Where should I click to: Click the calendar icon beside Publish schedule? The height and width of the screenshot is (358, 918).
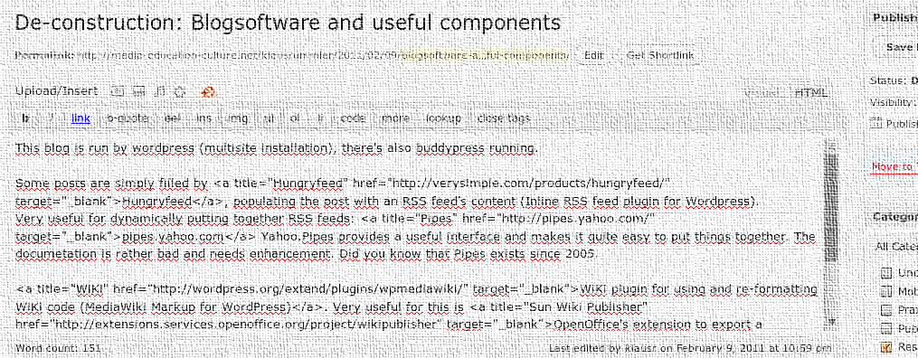(876, 124)
